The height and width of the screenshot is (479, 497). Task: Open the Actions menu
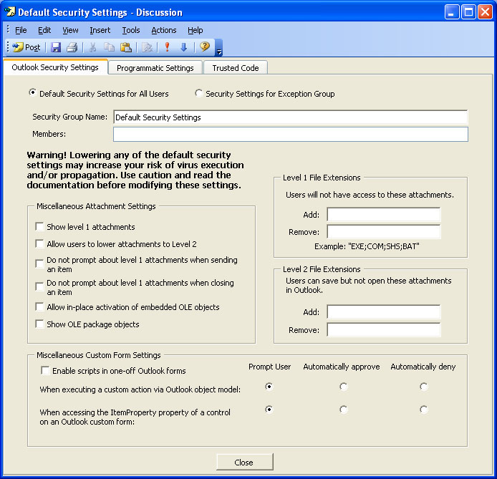[x=163, y=30]
